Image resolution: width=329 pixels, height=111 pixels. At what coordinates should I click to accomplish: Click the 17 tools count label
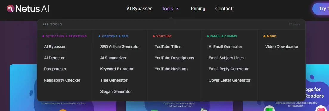point(294,24)
